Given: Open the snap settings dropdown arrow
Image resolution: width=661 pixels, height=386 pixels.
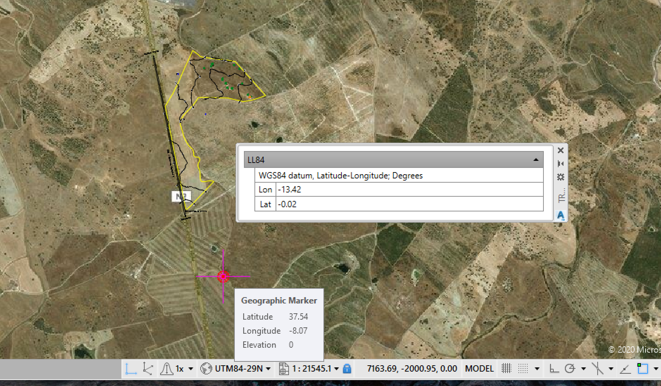Looking at the screenshot, I should [x=537, y=368].
